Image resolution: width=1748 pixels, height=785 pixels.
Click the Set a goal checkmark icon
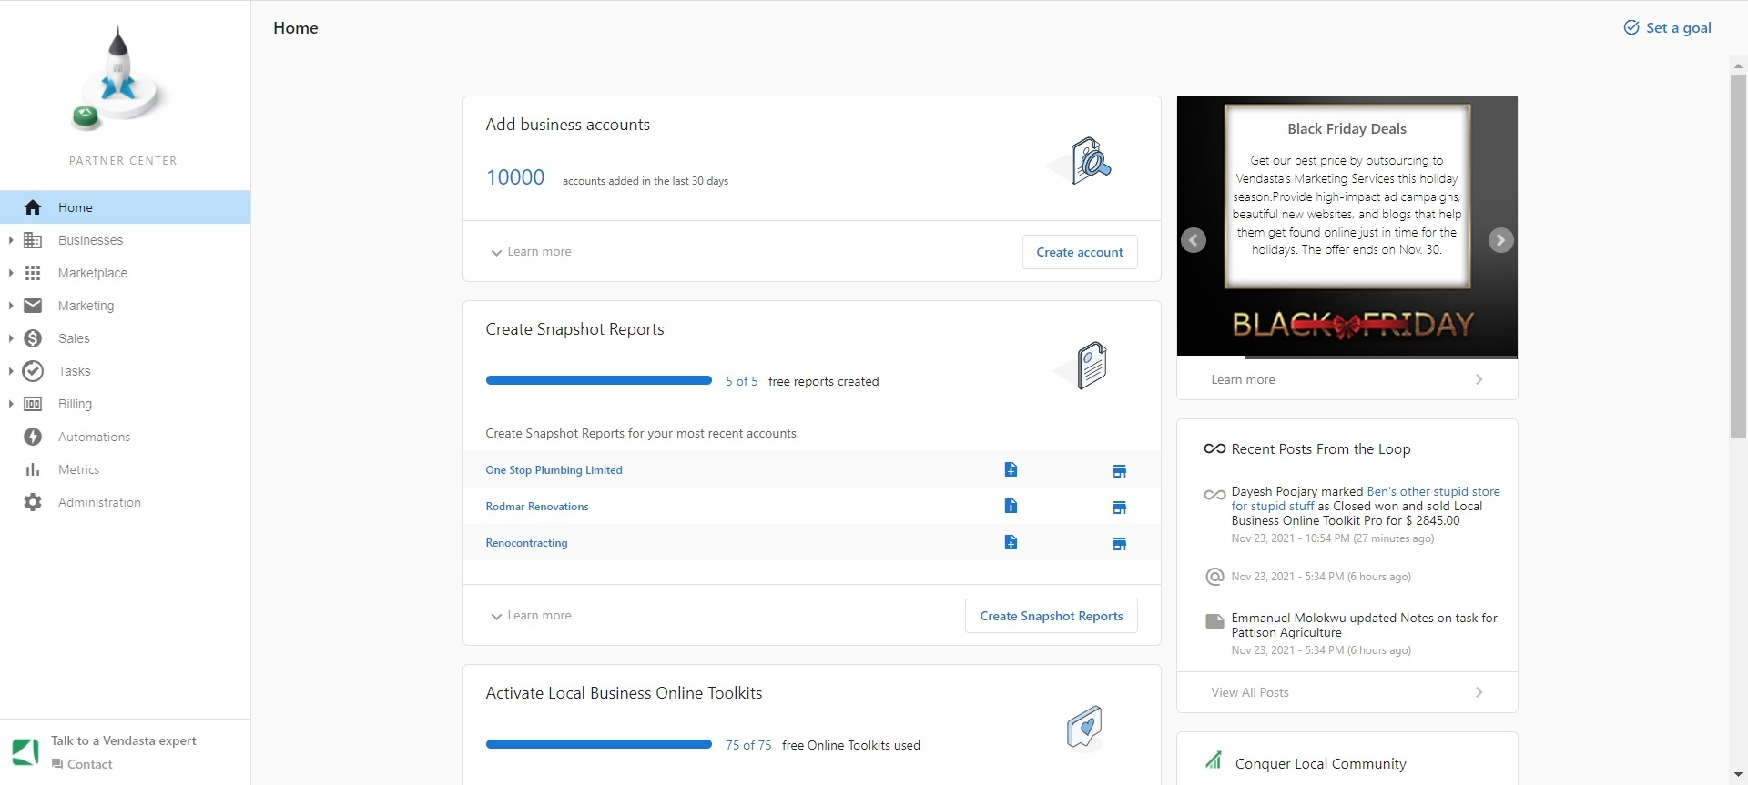[1631, 27]
